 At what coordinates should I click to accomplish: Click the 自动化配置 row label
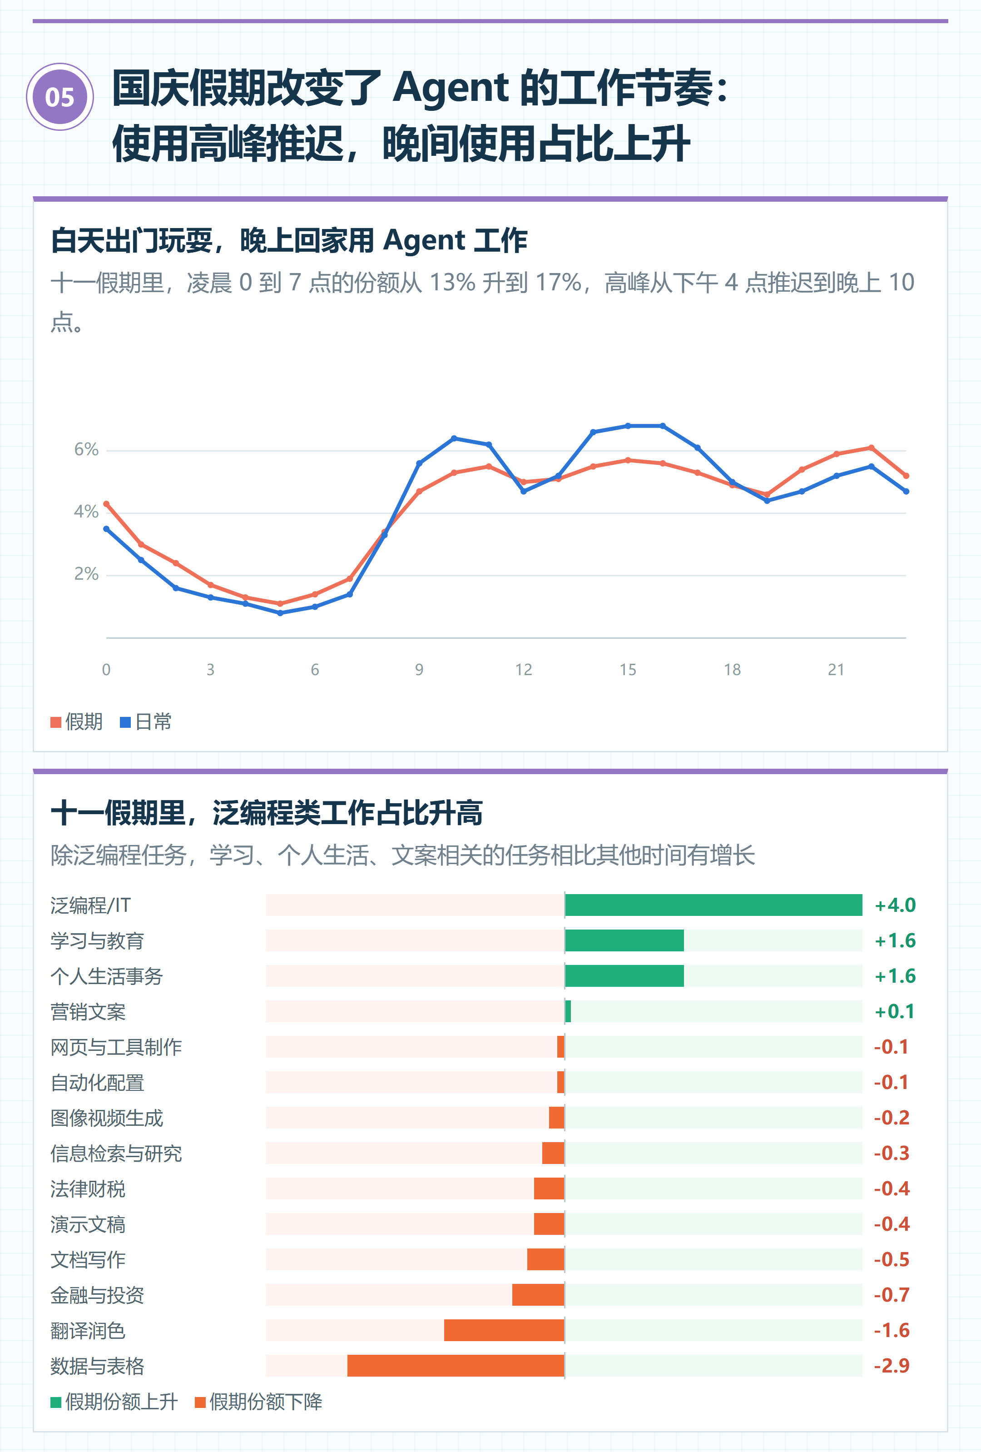(x=97, y=1083)
